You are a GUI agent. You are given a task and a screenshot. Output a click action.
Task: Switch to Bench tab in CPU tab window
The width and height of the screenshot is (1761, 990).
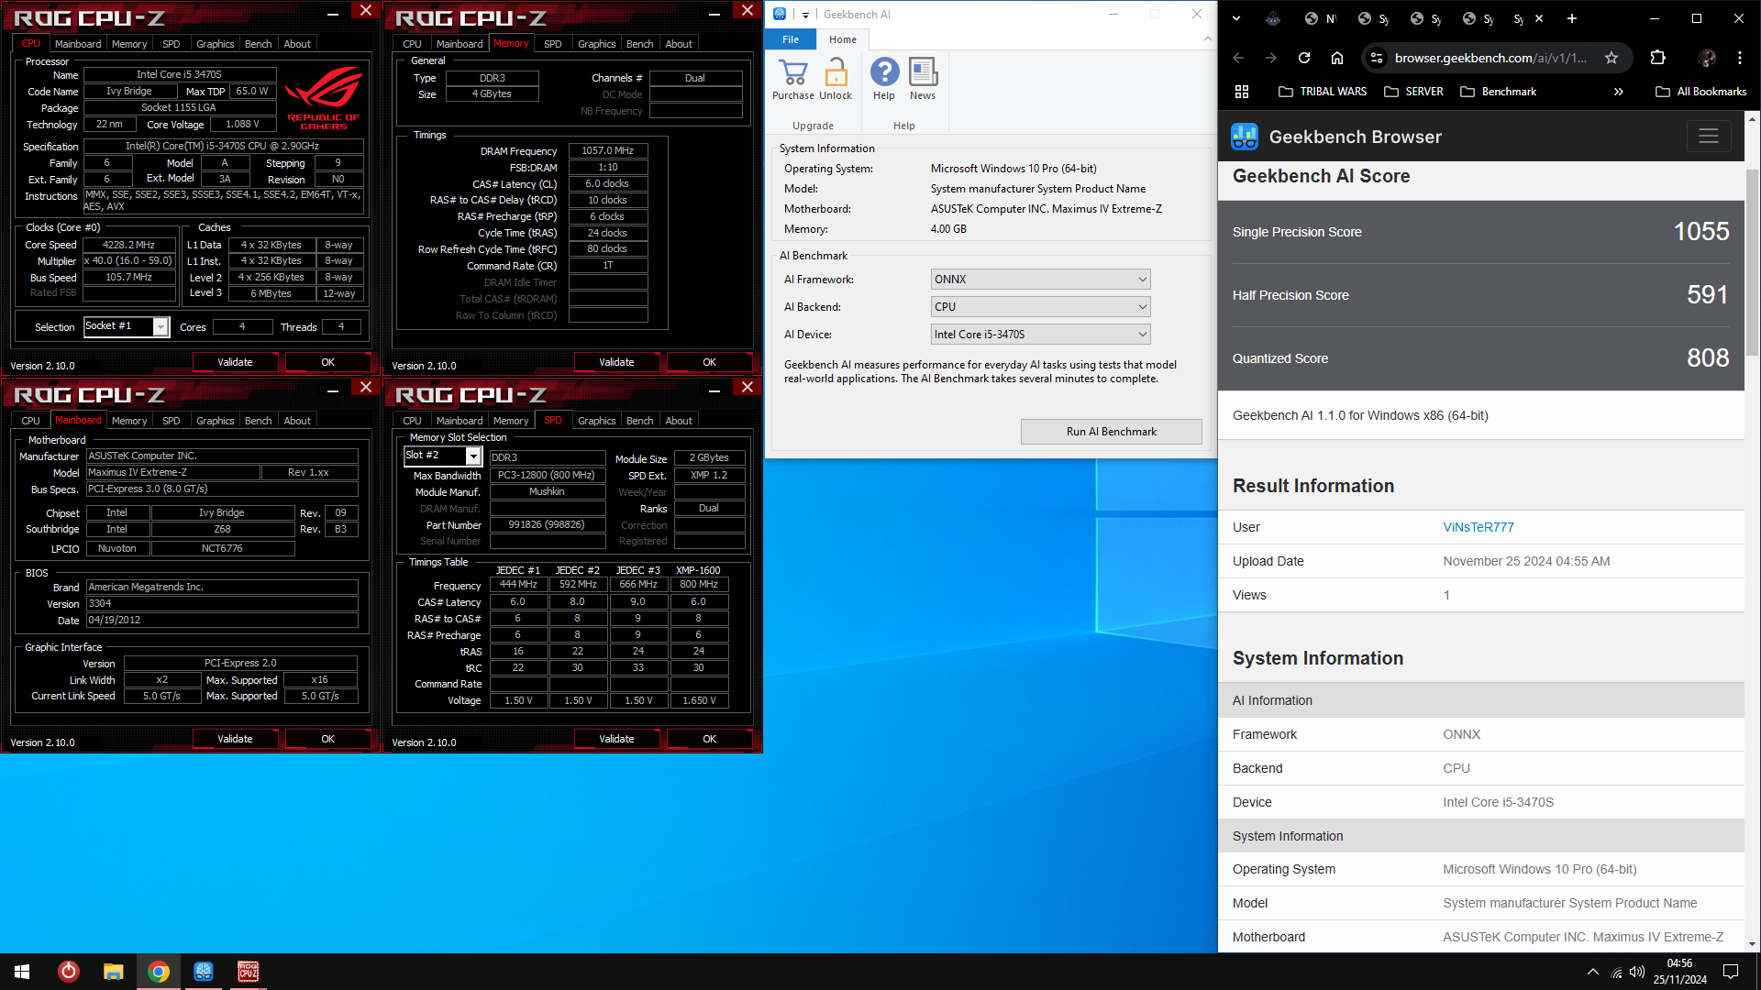point(258,44)
